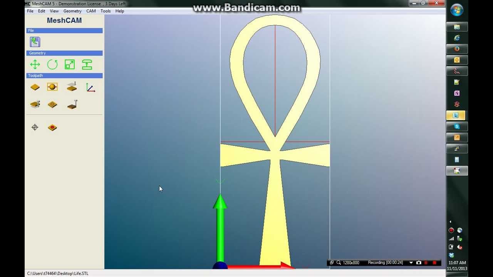Image resolution: width=493 pixels, height=277 pixels.
Task: Open the CAM menu
Action: (x=91, y=11)
